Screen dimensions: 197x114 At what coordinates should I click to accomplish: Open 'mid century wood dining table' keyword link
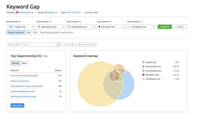pyautogui.click(x=24, y=76)
